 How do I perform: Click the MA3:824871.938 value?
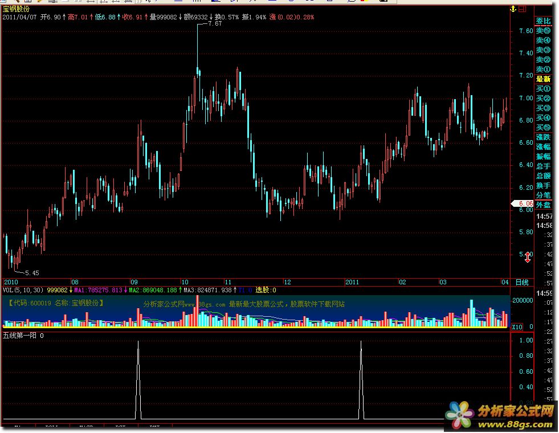click(208, 291)
